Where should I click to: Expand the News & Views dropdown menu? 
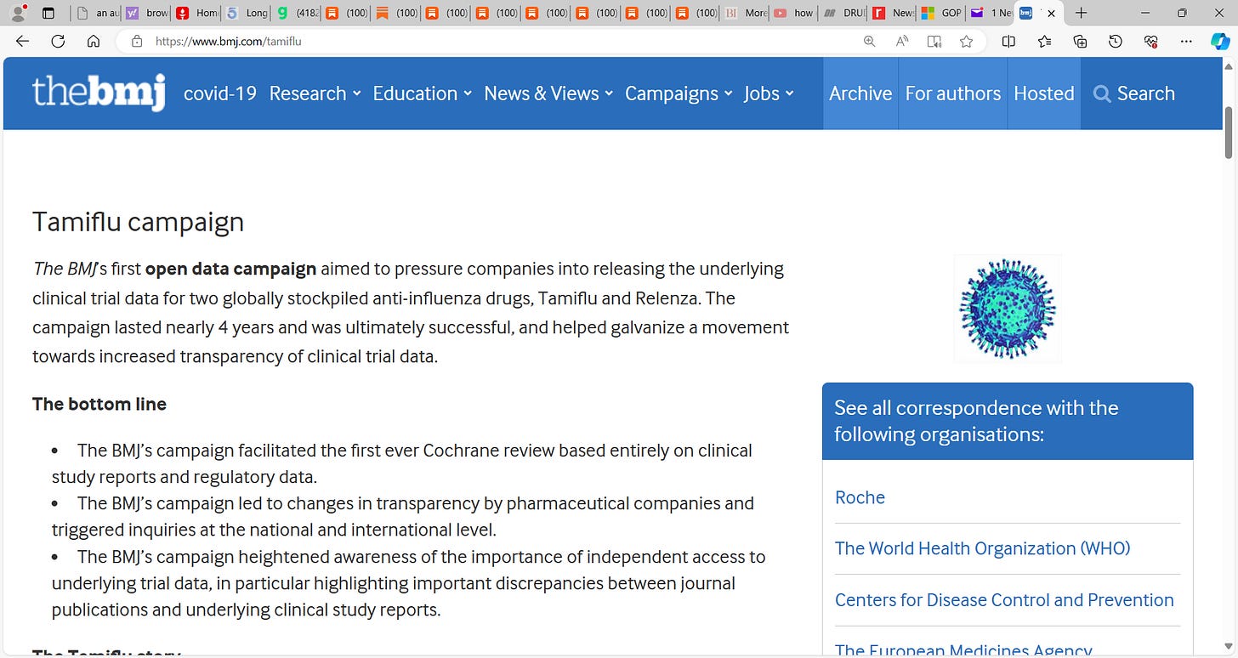(548, 94)
